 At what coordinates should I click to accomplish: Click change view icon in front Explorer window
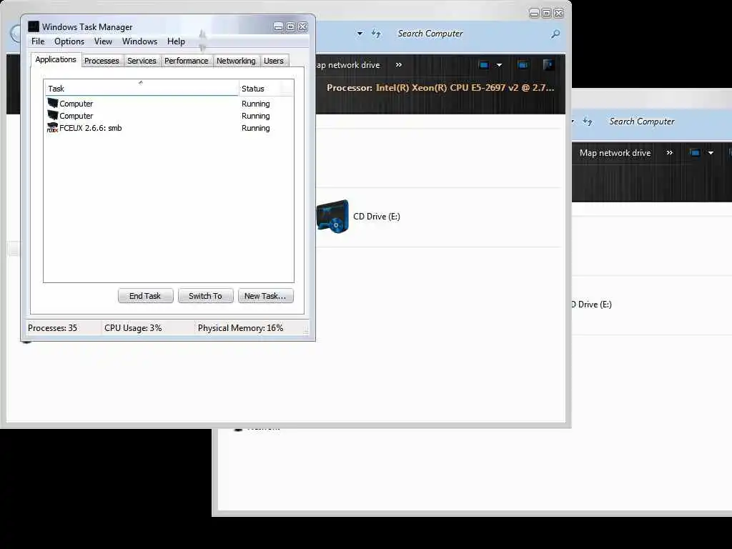tap(484, 65)
